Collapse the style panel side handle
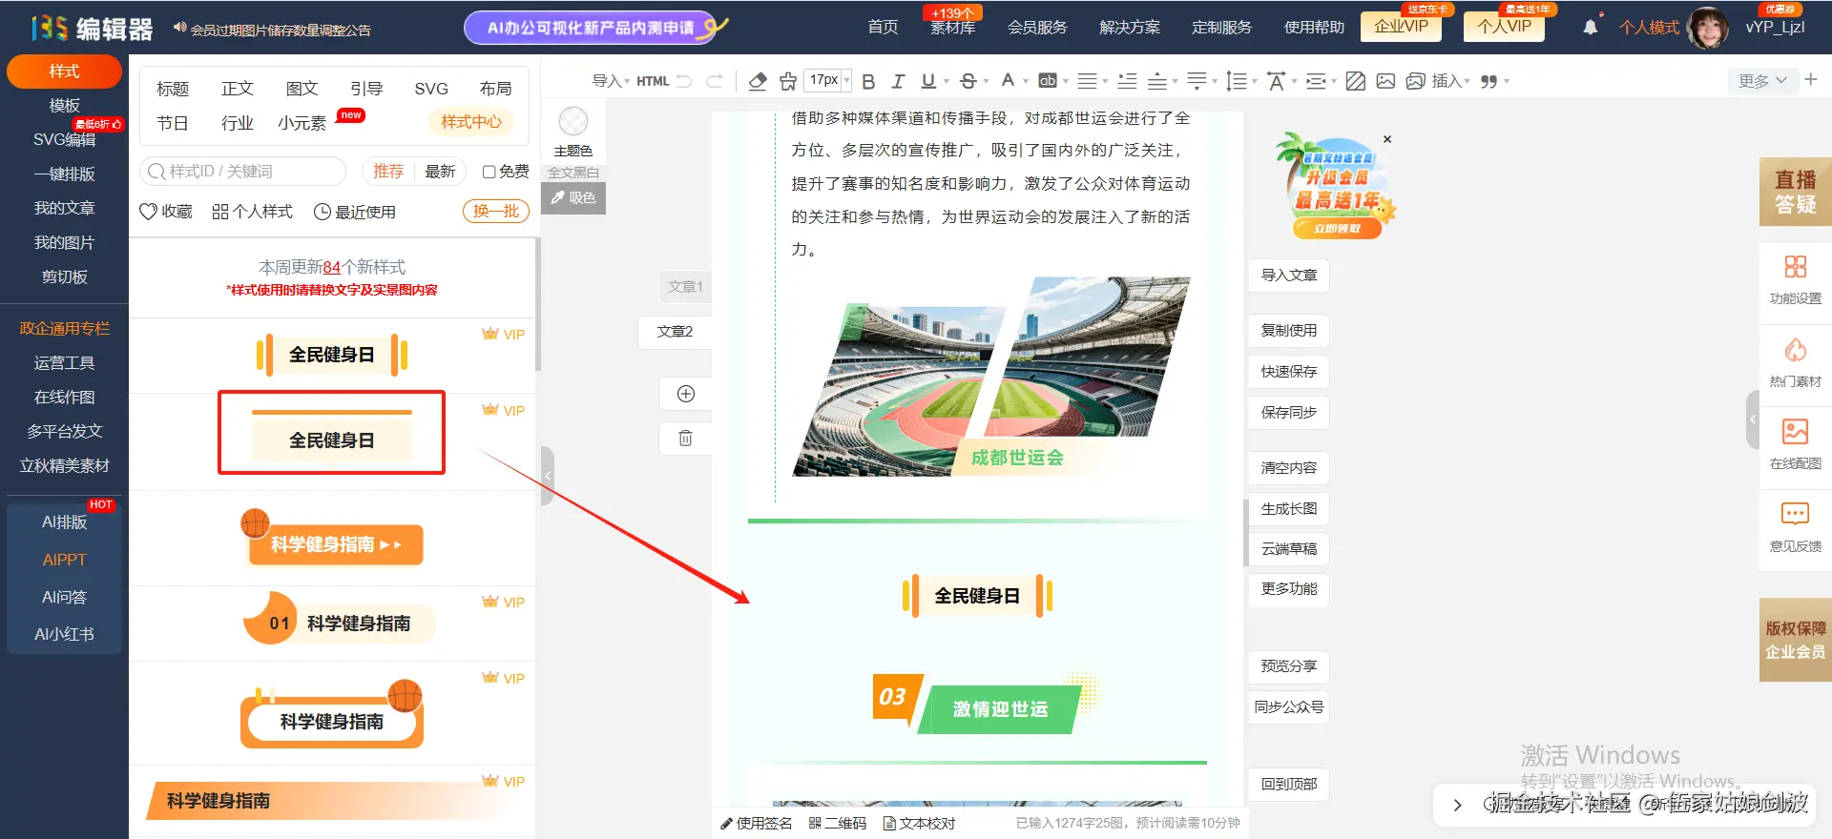The height and width of the screenshot is (839, 1832). pyautogui.click(x=547, y=475)
